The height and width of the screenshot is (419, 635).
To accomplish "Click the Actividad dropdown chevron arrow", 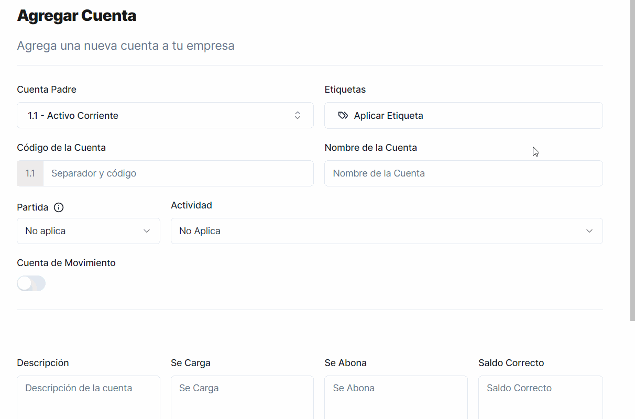I will 589,231.
